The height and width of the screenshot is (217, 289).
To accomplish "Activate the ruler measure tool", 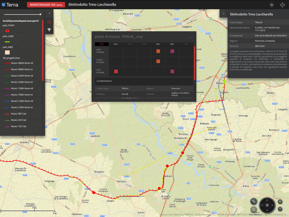I will (x=254, y=201).
